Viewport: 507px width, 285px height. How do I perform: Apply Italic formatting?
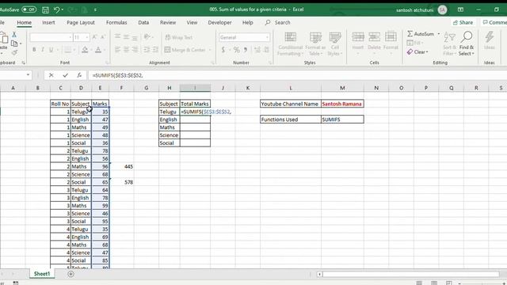point(42,49)
